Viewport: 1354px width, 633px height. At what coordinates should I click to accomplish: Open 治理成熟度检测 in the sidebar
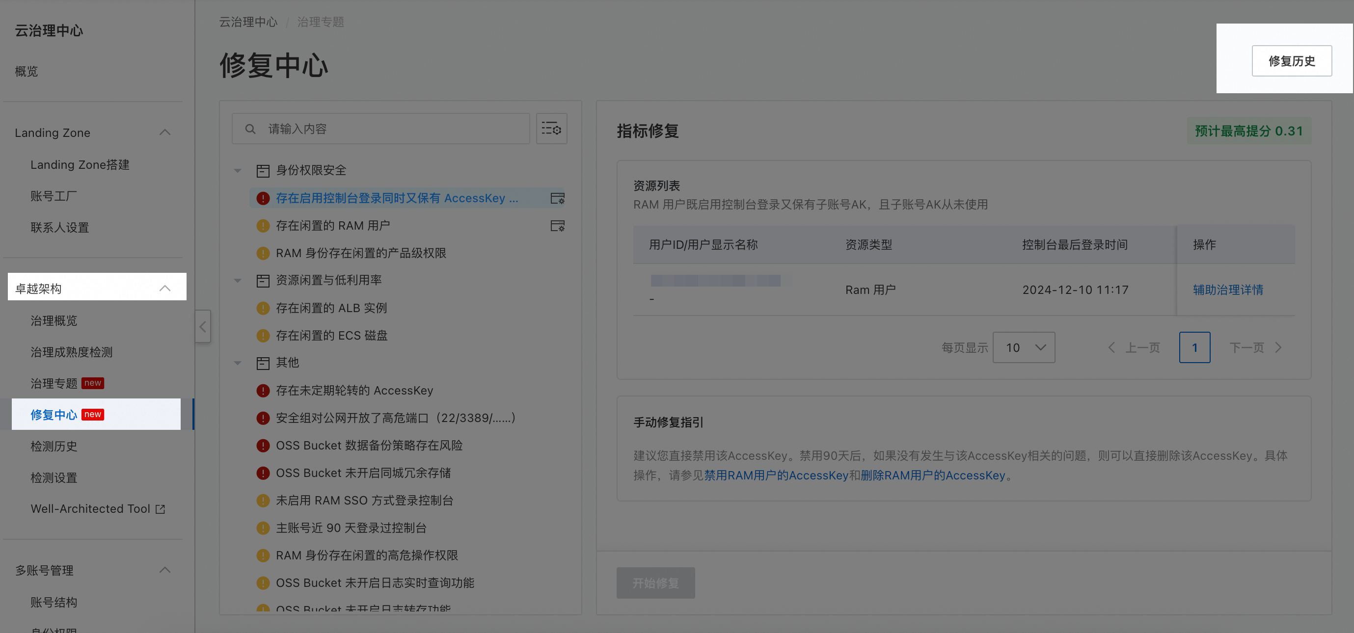(x=72, y=352)
